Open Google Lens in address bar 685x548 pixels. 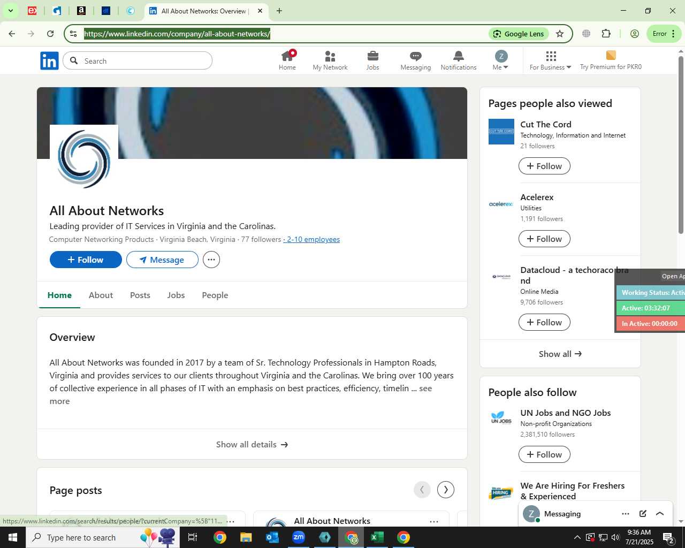click(x=519, y=34)
